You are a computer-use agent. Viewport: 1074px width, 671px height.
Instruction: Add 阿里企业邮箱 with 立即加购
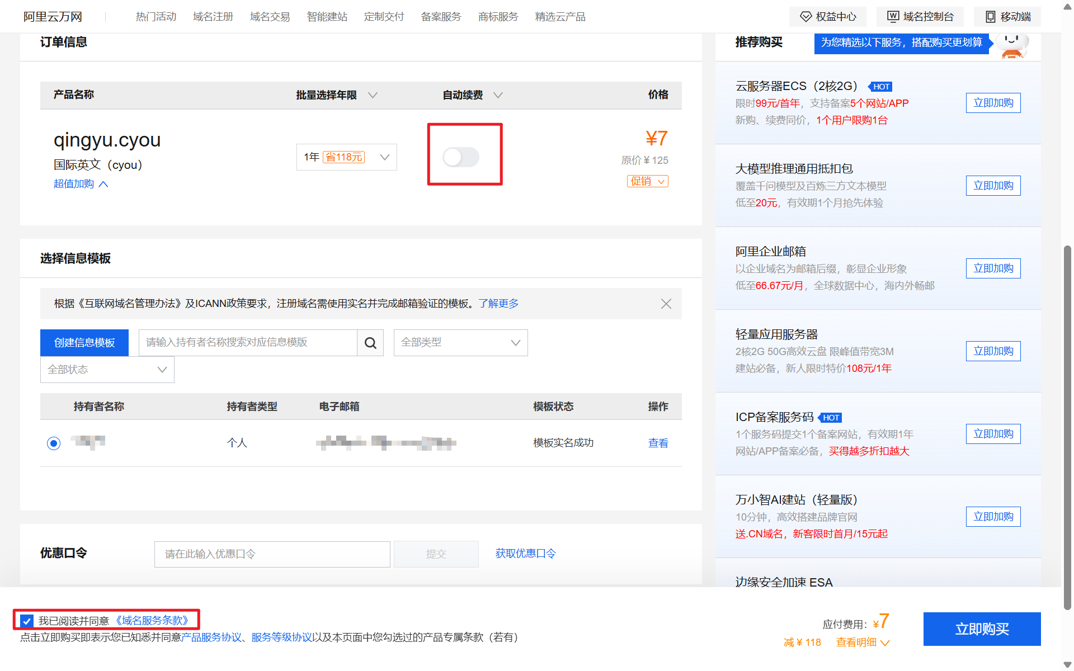click(x=993, y=268)
